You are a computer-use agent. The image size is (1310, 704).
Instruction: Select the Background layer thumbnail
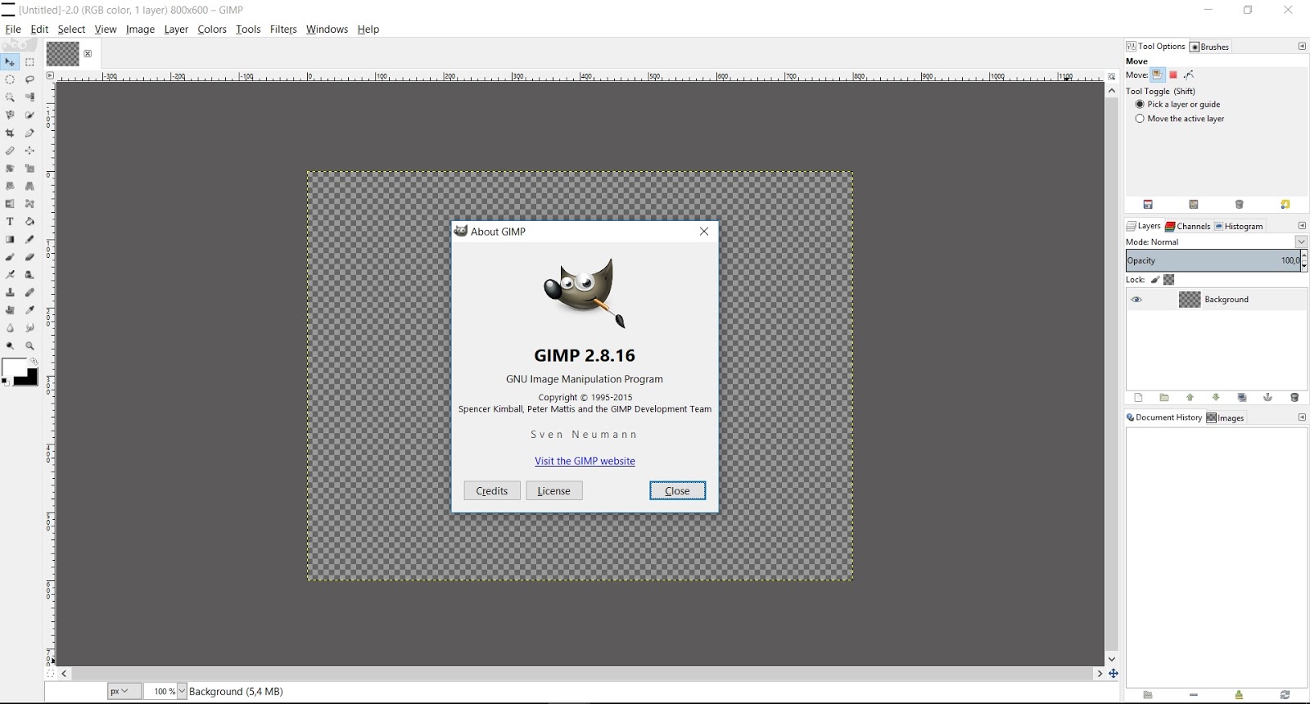coord(1190,300)
